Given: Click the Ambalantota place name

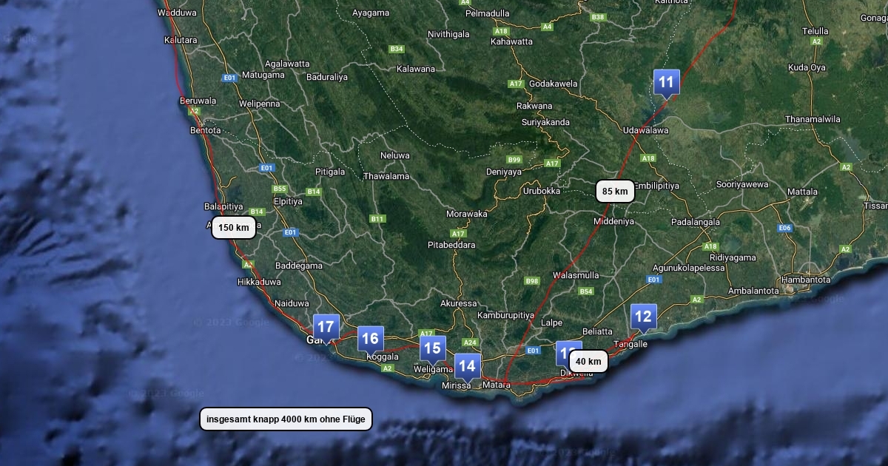Looking at the screenshot, I should pos(753,291).
